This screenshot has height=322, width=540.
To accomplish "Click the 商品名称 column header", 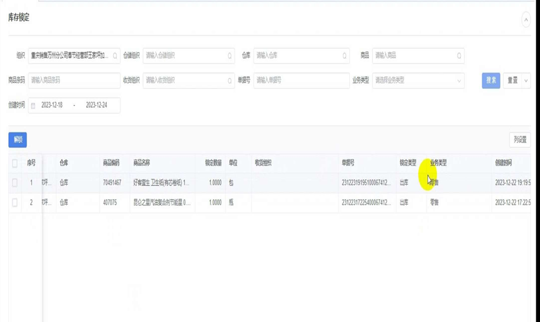I will coord(142,163).
